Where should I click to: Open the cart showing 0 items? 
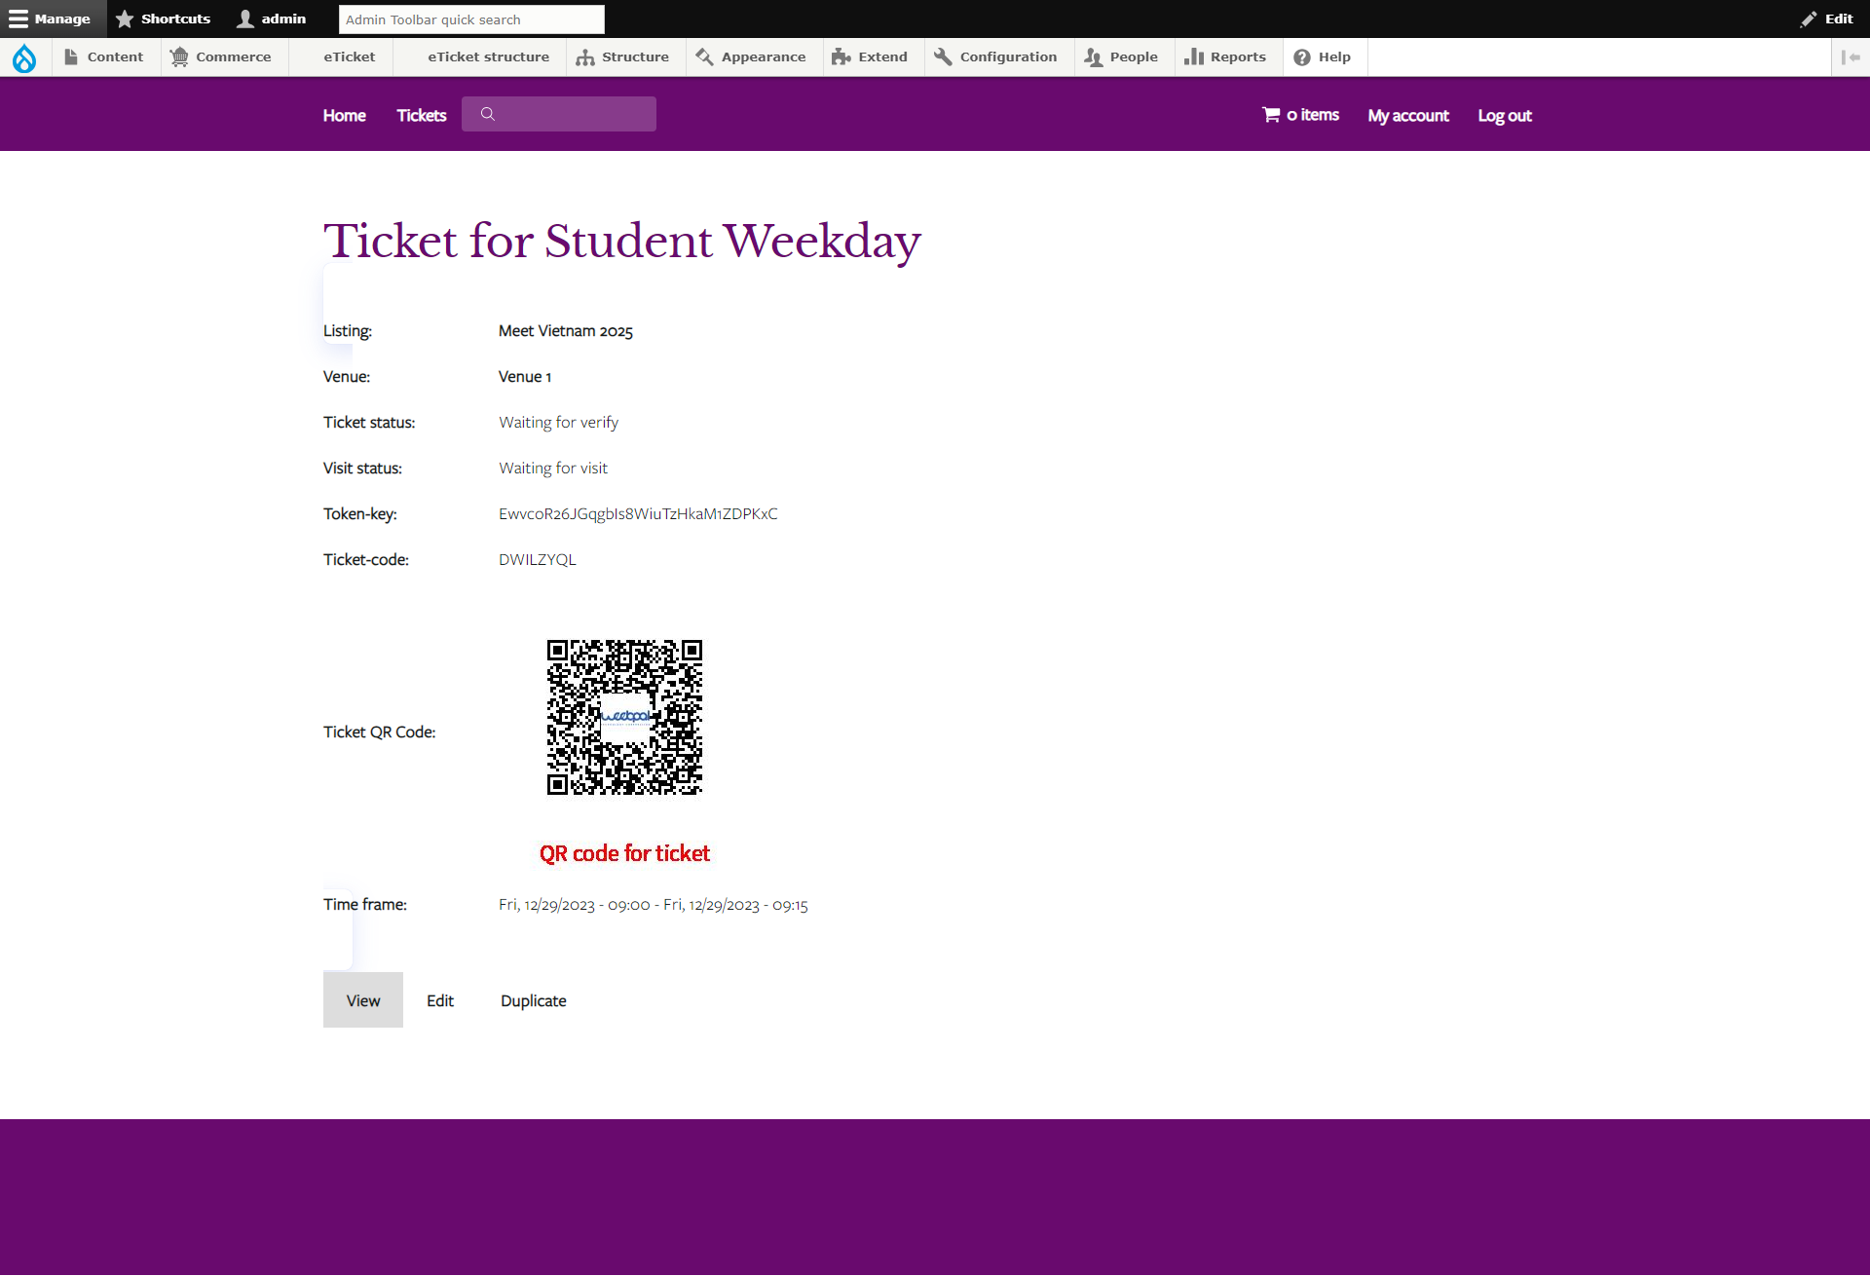coord(1301,114)
